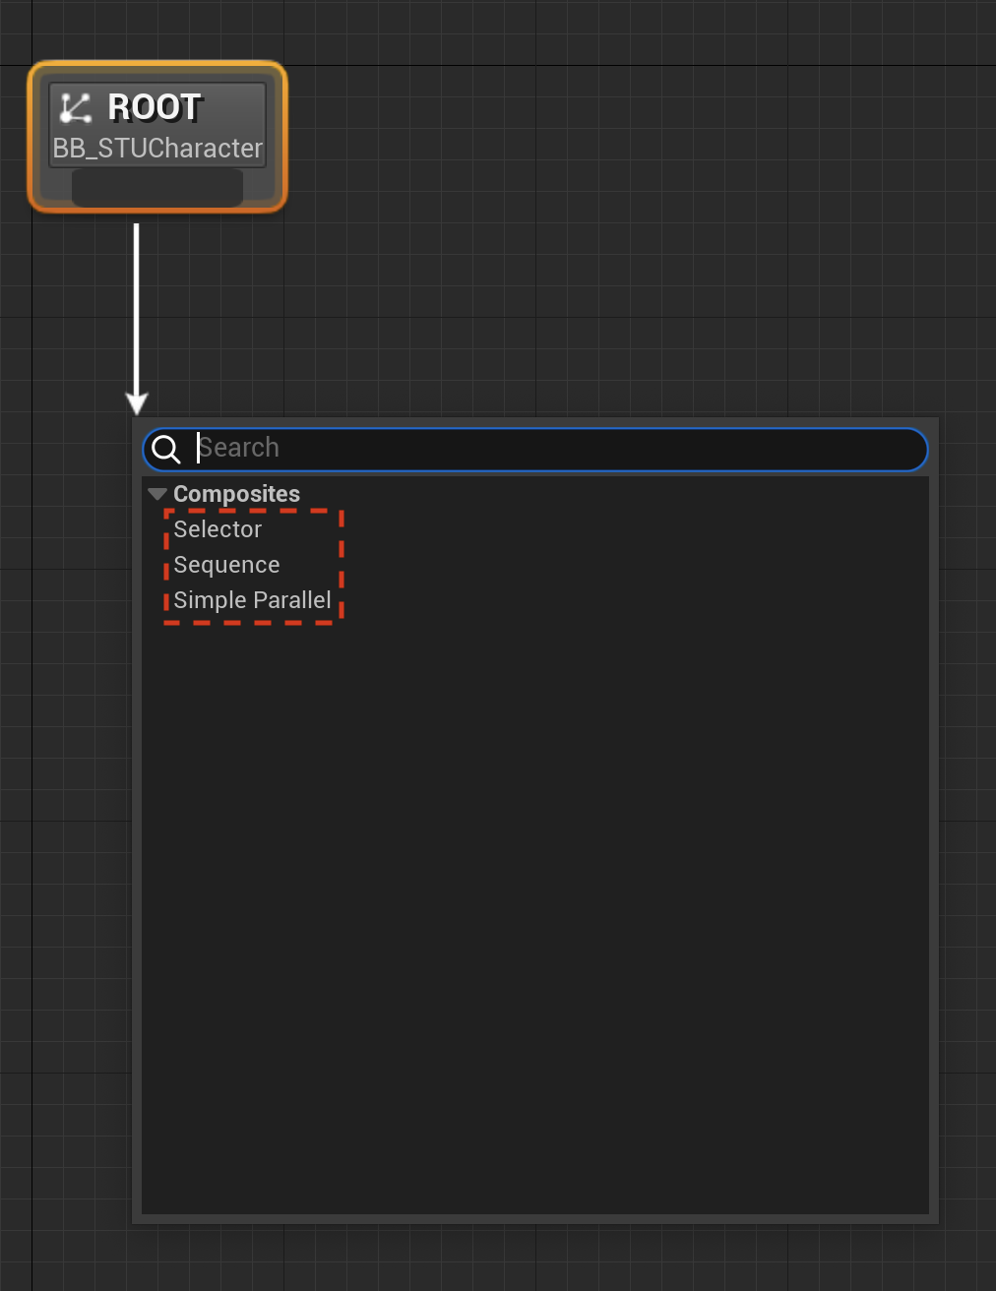This screenshot has height=1291, width=996.
Task: Pick the last composite entry, Simple Parallel
Action: click(252, 600)
